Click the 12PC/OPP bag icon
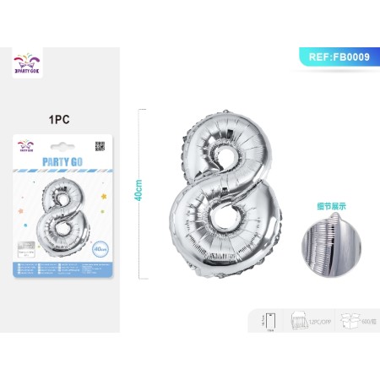 [x=299, y=321]
